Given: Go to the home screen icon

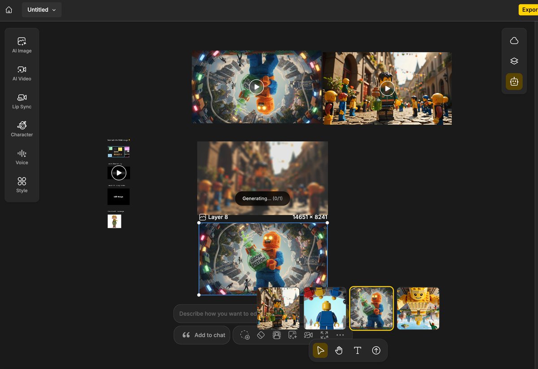Looking at the screenshot, I should click(x=9, y=10).
